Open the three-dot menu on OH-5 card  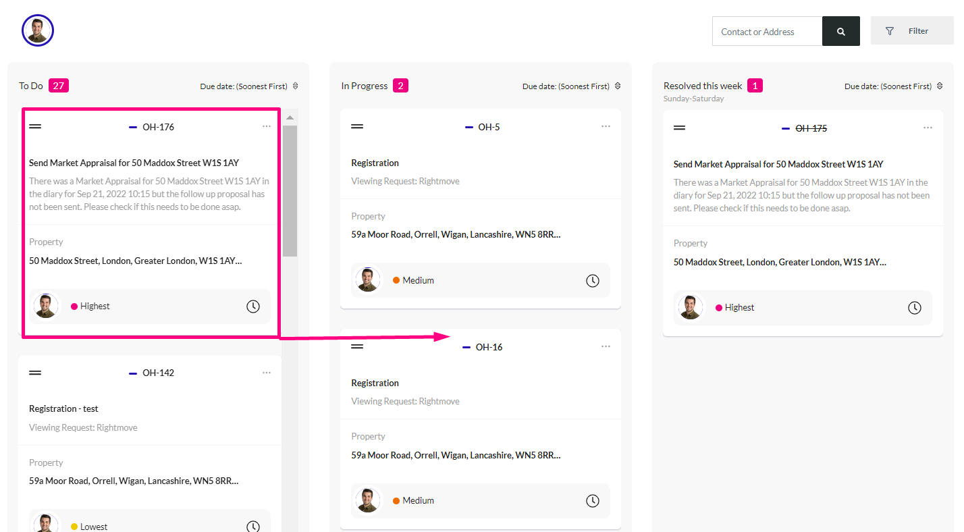tap(606, 126)
